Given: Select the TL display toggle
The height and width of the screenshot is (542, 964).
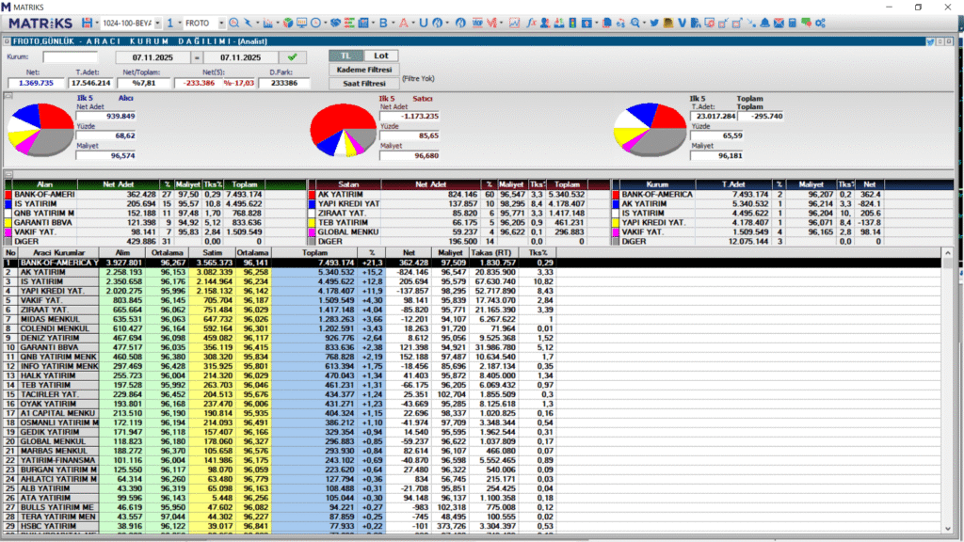Looking at the screenshot, I should pos(345,56).
